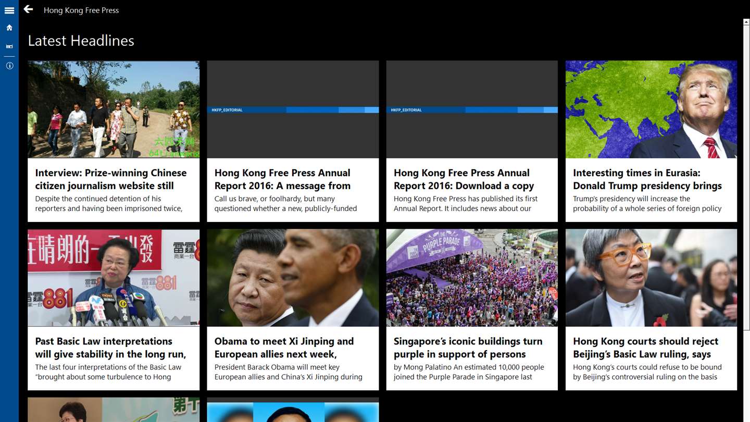Open HKFP_EDITORIAL placeholder above 'Download a copy'
750x422 pixels.
pos(472,109)
